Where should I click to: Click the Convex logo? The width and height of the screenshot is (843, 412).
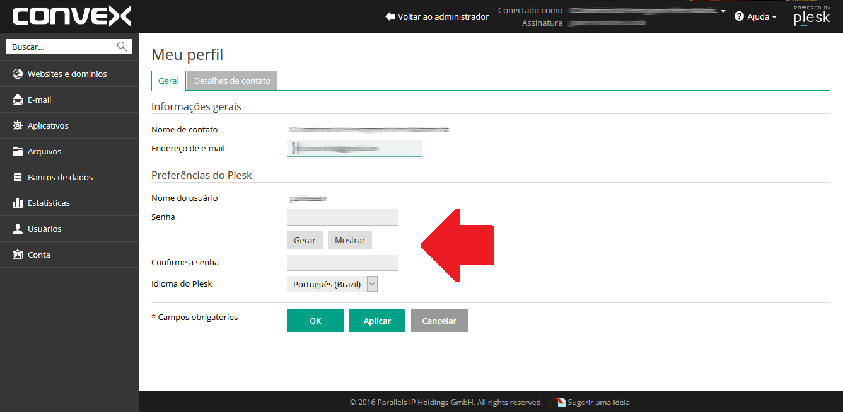pos(72,16)
